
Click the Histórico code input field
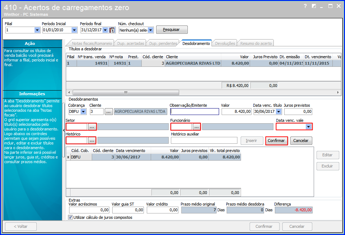point(77,140)
